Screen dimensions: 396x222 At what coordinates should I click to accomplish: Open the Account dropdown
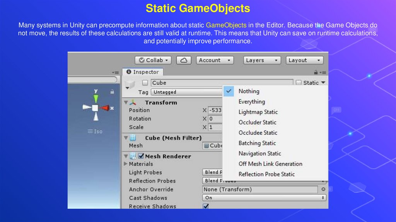pyautogui.click(x=215, y=60)
